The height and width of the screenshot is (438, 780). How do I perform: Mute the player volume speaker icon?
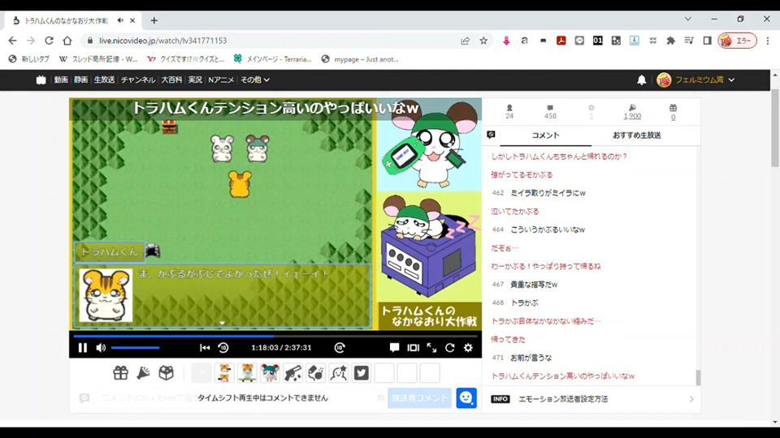click(x=101, y=348)
